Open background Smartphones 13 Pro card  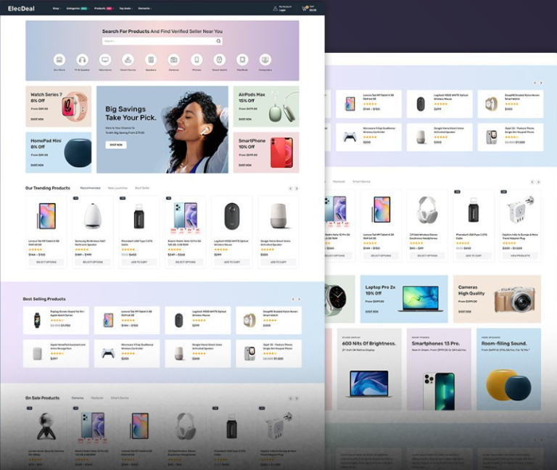pyautogui.click(x=439, y=369)
